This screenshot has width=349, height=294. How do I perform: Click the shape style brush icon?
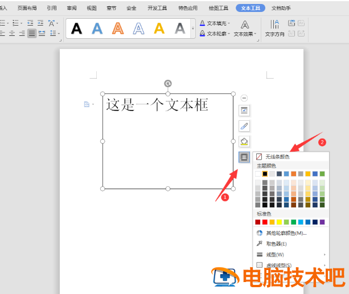click(x=244, y=126)
